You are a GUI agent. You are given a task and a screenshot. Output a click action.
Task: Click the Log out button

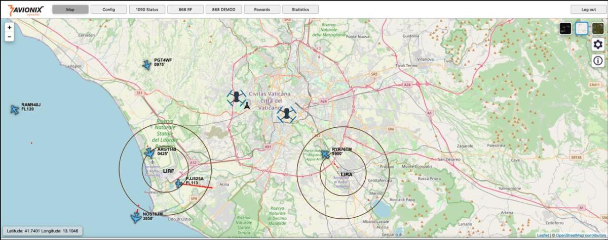[588, 9]
